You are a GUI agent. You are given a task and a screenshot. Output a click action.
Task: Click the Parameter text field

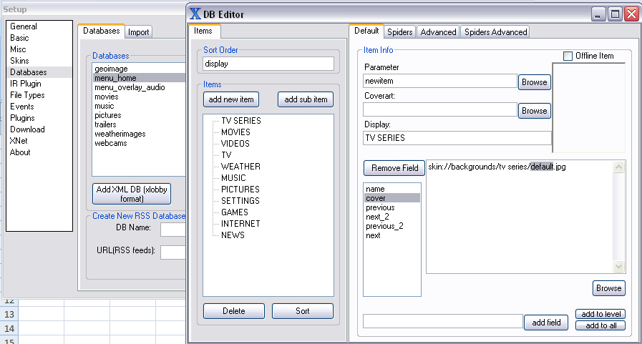click(x=440, y=81)
